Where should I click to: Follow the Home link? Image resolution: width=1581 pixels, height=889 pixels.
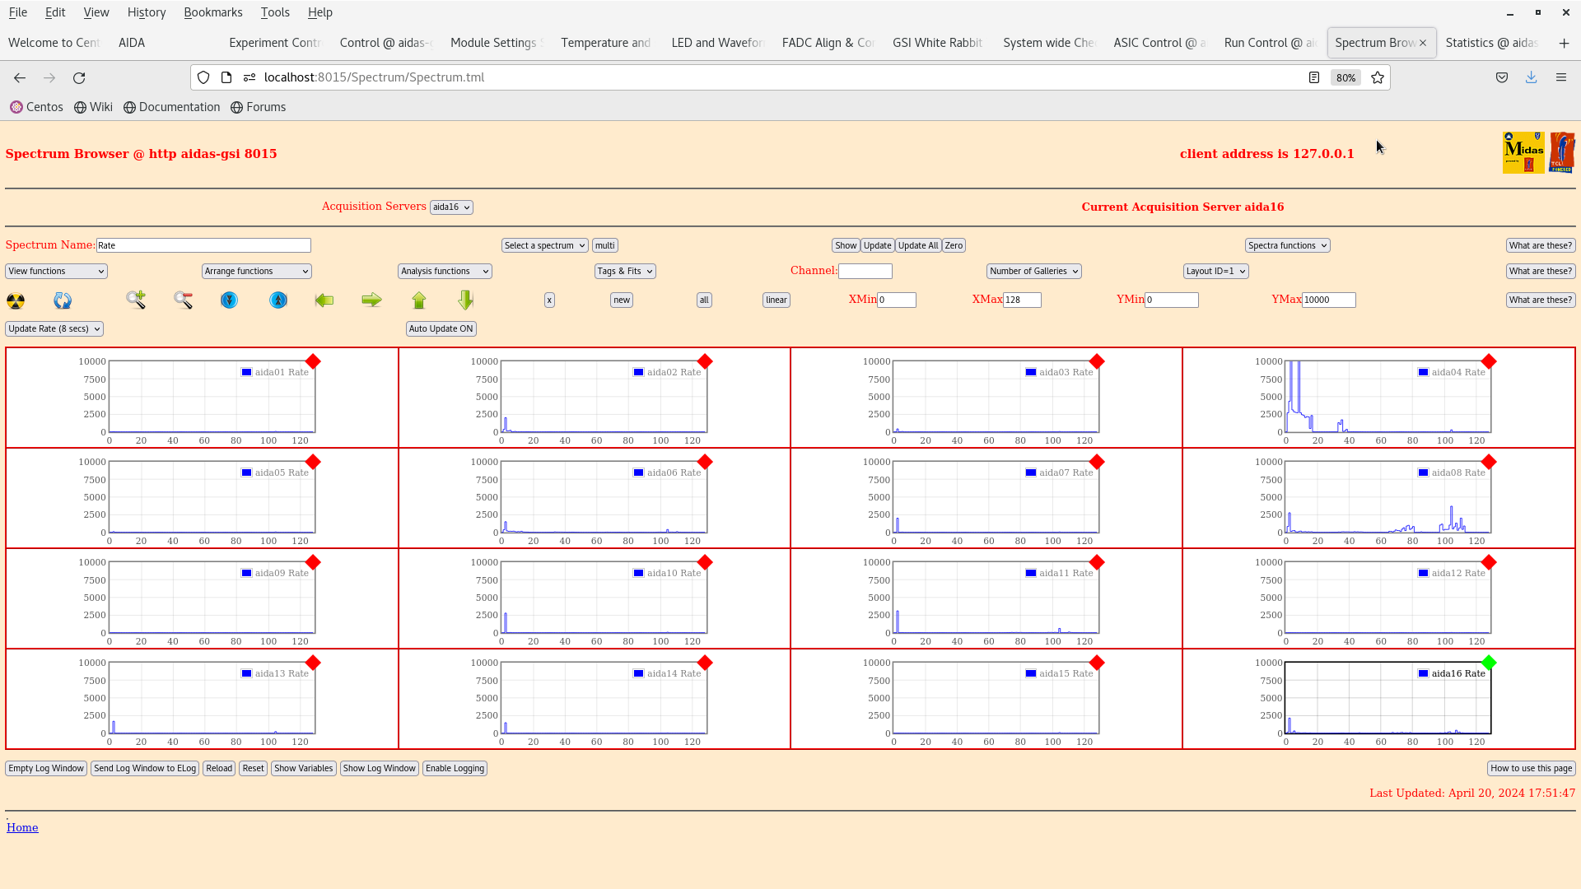tap(22, 828)
